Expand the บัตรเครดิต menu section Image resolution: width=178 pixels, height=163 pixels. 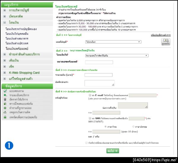point(4,16)
